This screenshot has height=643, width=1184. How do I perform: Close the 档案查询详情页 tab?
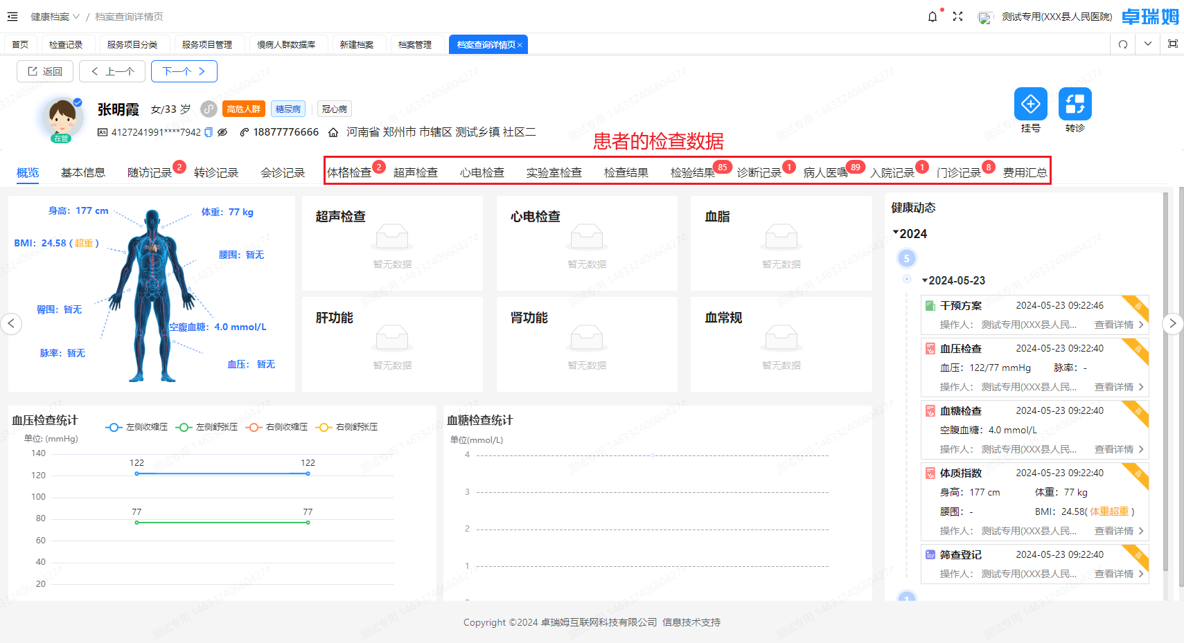(x=520, y=45)
